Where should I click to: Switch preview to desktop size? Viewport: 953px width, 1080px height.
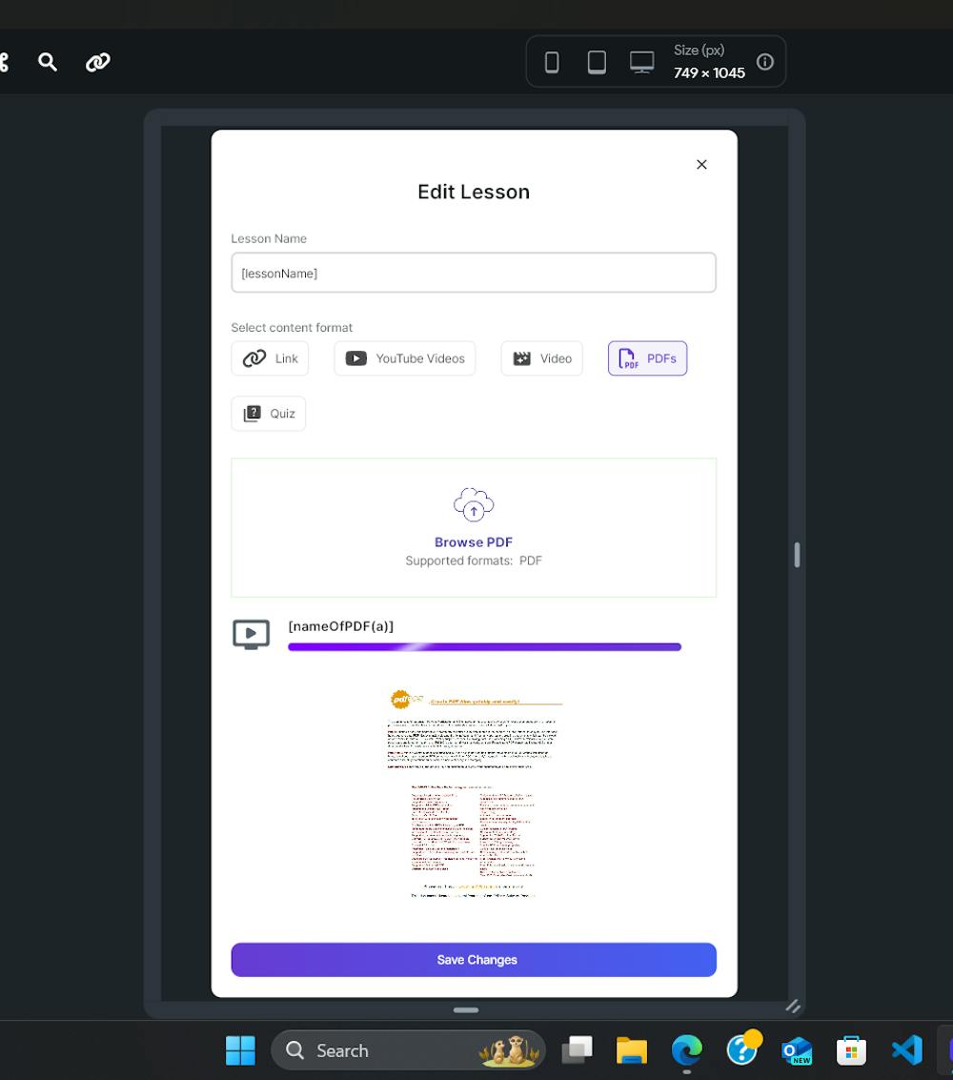click(x=641, y=62)
